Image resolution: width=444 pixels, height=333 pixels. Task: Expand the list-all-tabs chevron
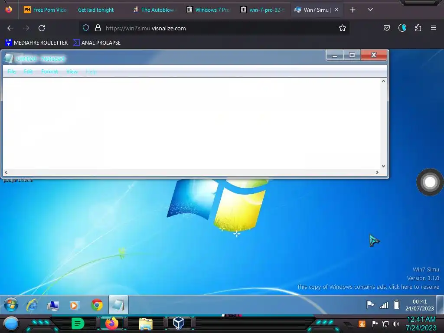coord(370,10)
